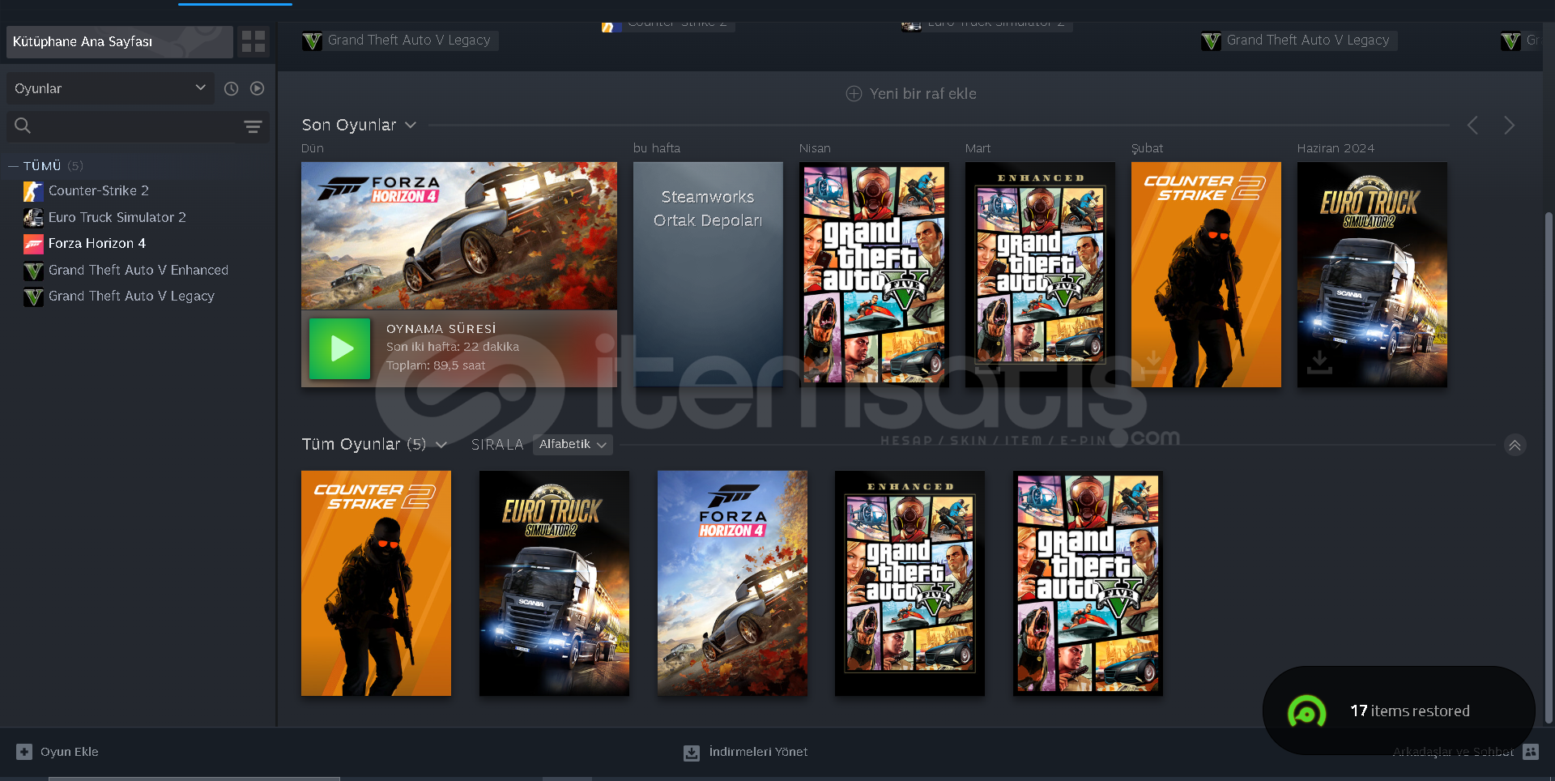Screen dimensions: 1555x781
Task: Select Forza Horizon 4 in sidebar
Action: coord(96,243)
